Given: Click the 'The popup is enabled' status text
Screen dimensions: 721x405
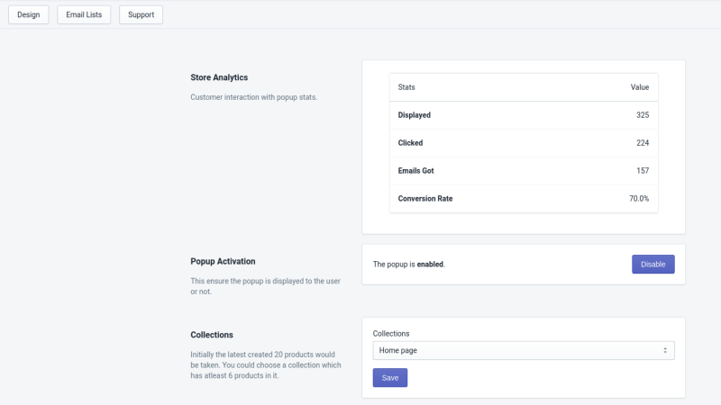Looking at the screenshot, I should [x=409, y=265].
